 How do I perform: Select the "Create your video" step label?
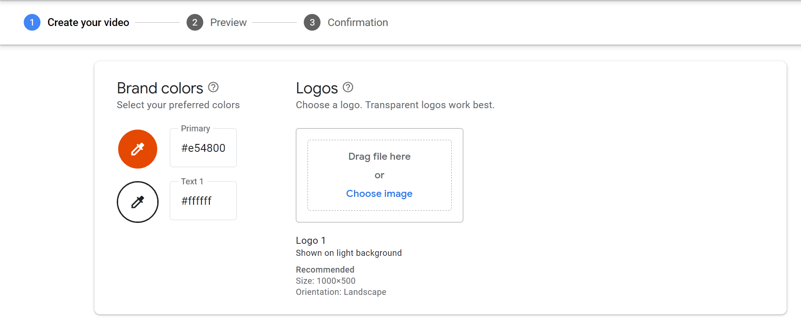pyautogui.click(x=88, y=22)
